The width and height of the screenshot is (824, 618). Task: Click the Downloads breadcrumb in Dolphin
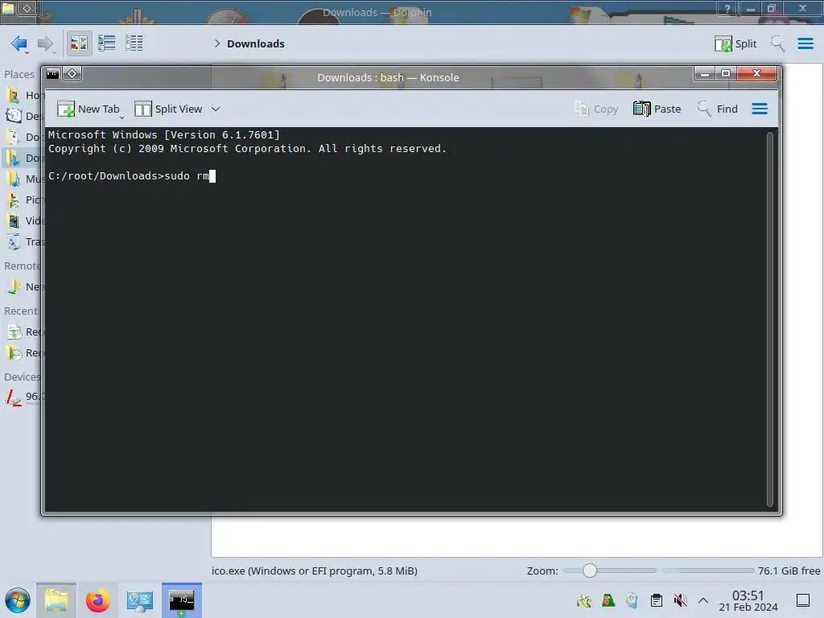point(255,43)
